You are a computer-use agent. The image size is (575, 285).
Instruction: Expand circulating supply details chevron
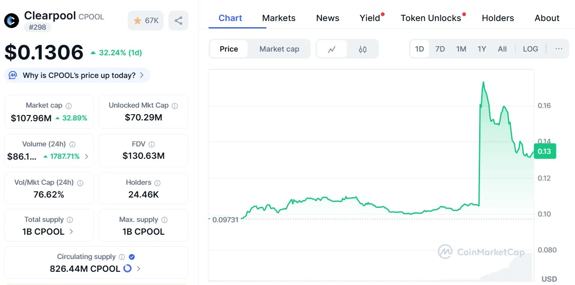pyautogui.click(x=138, y=269)
